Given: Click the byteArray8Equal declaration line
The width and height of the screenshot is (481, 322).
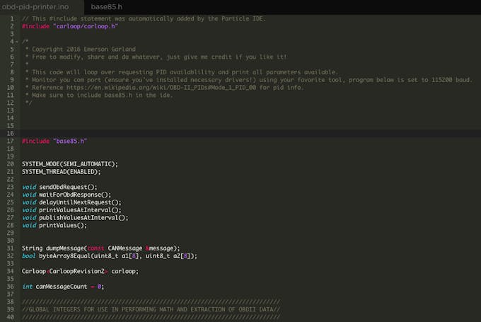Looking at the screenshot, I should [109, 256].
